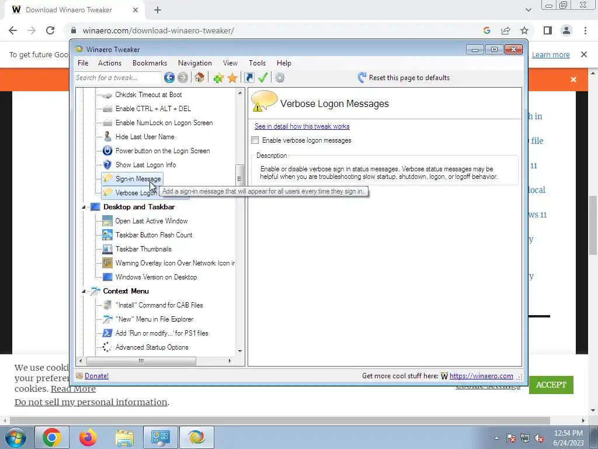Screen dimensions: 598x449
Task: Open Firefox from the Windows taskbar
Action: click(x=88, y=437)
